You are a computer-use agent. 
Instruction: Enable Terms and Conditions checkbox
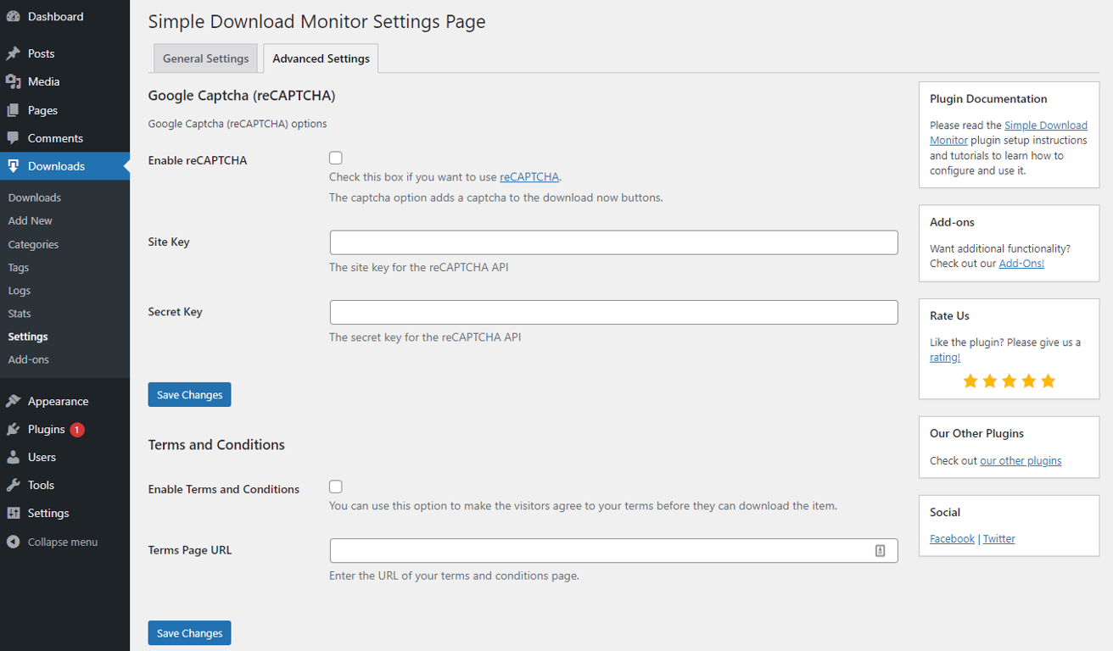tap(335, 486)
